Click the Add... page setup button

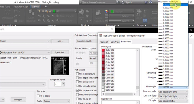click(x=60, y=41)
